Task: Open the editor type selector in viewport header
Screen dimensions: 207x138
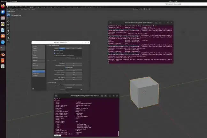Action: 8,9
